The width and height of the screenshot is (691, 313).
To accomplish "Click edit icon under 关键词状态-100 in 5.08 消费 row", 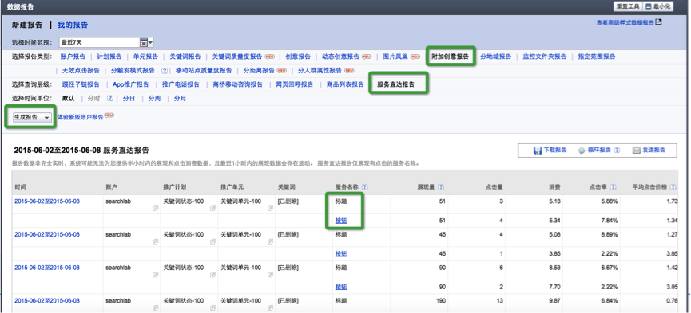I will coord(212,242).
